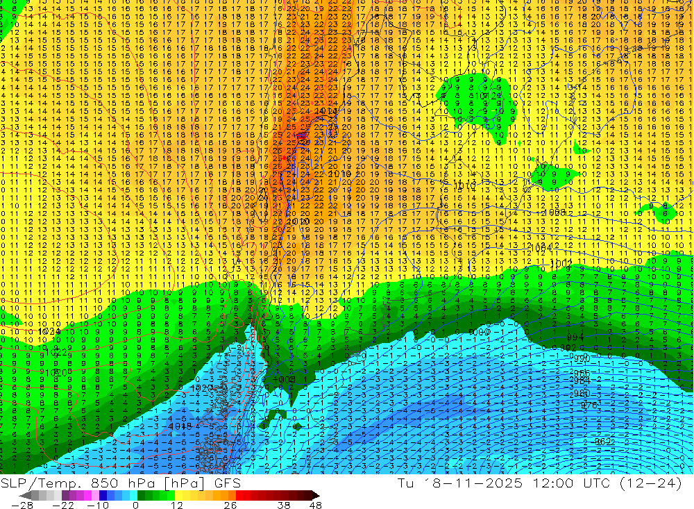Click the 962 isobar label
This screenshot has height=509, width=694.
604,442
